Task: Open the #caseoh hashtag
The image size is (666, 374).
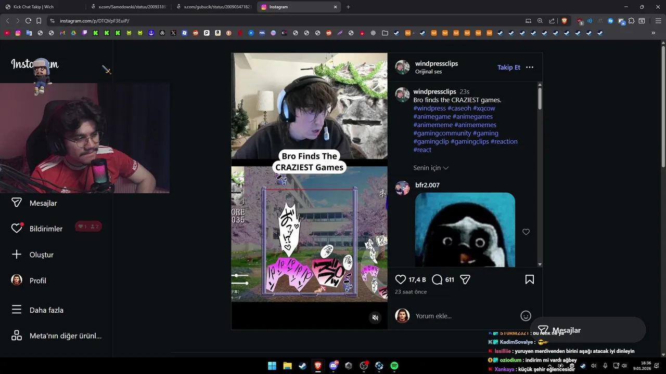Action: [459, 108]
